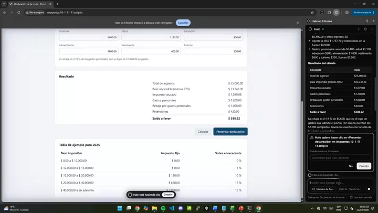Open the Halo IA model selector
This screenshot has height=213, width=378.
coord(350,189)
